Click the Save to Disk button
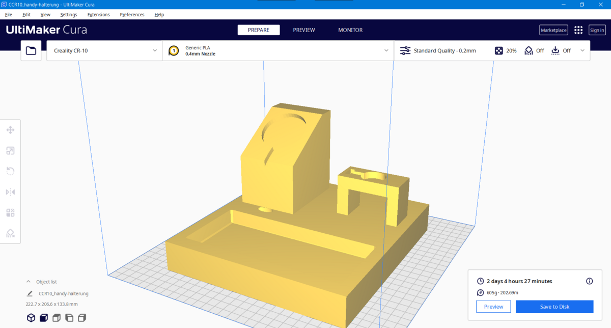The height and width of the screenshot is (328, 611). pyautogui.click(x=554, y=307)
